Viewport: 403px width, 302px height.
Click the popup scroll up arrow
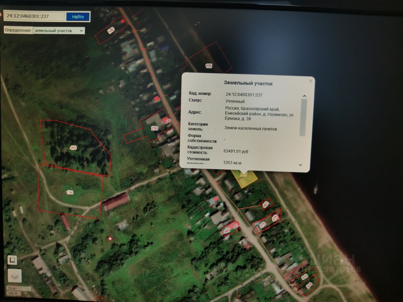[304, 96]
